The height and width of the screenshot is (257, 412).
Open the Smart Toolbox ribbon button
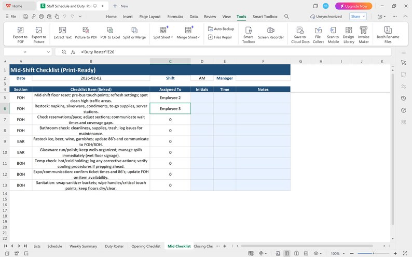coord(249,35)
